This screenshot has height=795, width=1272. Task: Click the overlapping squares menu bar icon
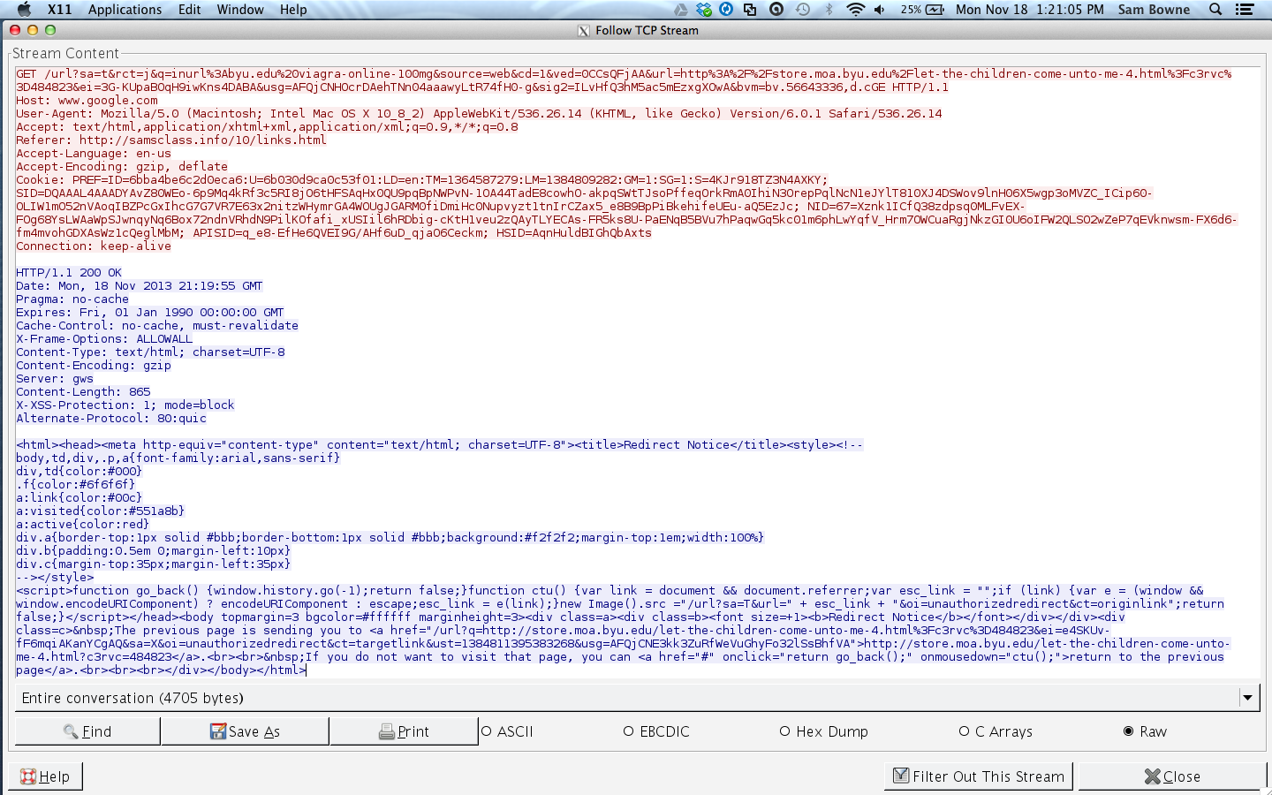[x=750, y=10]
